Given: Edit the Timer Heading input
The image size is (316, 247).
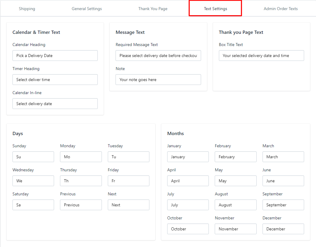Looking at the screenshot, I should 55,80.
